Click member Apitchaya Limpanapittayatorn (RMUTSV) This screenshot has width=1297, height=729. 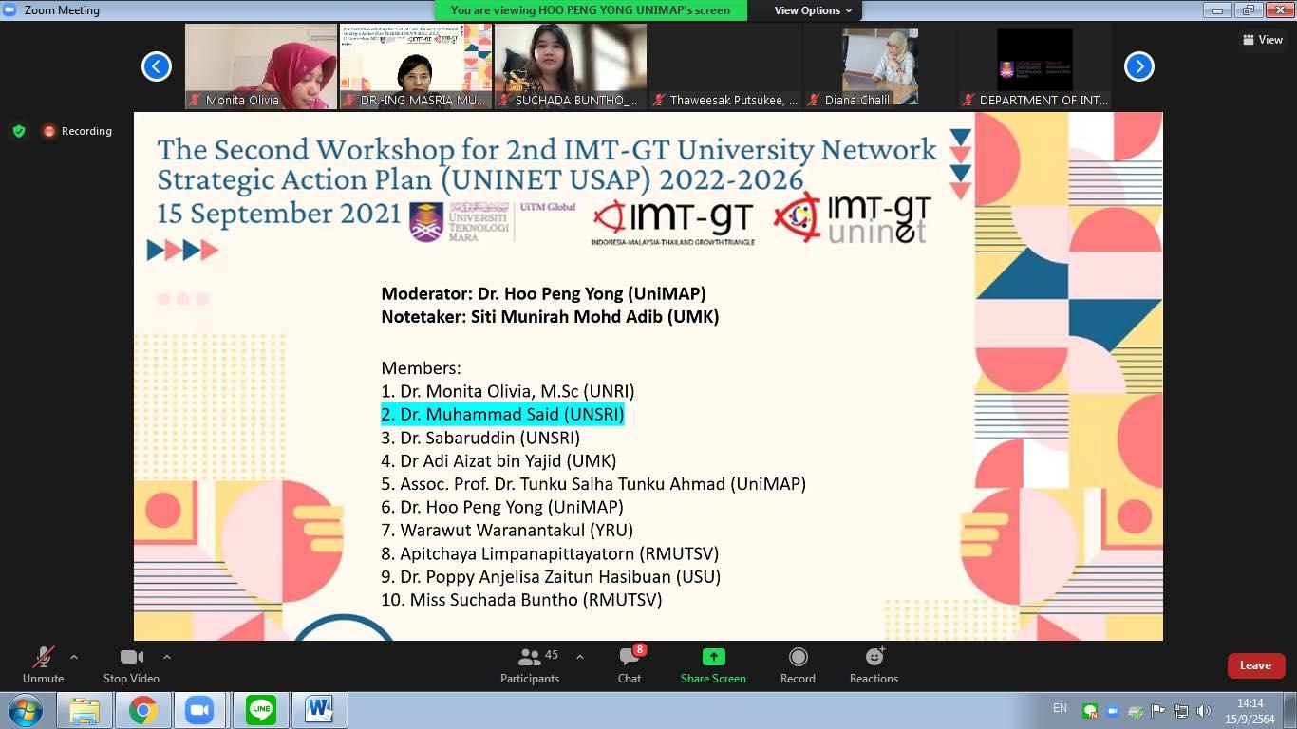click(x=550, y=553)
